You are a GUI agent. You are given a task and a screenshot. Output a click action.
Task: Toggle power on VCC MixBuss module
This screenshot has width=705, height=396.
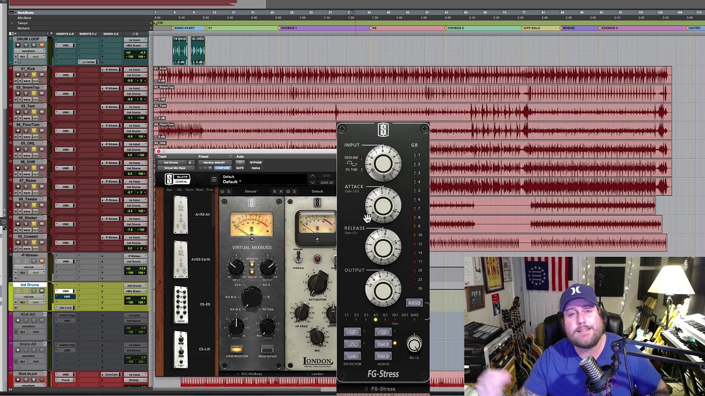click(222, 191)
